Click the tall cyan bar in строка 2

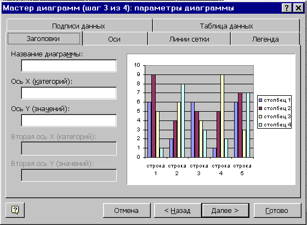click(183, 120)
